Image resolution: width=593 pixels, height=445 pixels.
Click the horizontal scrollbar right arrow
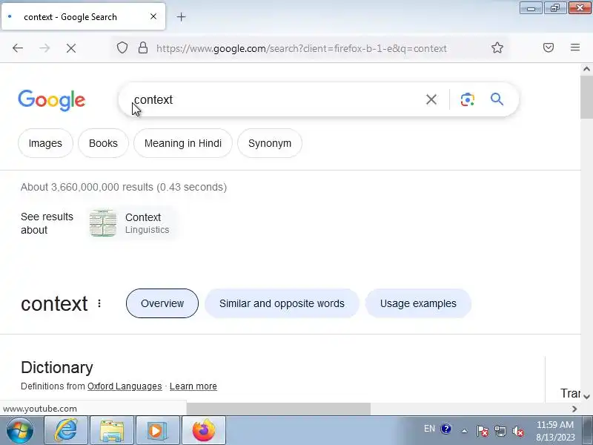[x=574, y=409]
